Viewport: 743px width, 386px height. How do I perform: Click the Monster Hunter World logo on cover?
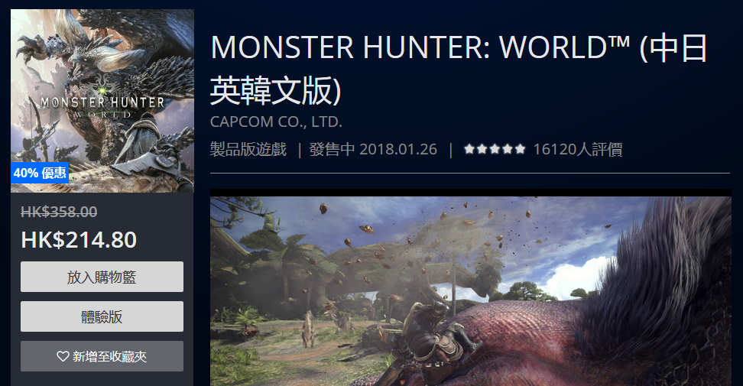click(x=102, y=106)
